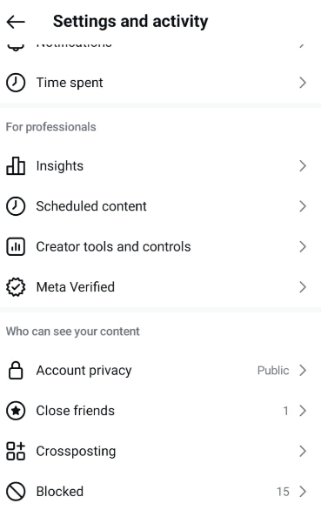Open the chevron next to Insights
The height and width of the screenshot is (510, 321).
303,166
